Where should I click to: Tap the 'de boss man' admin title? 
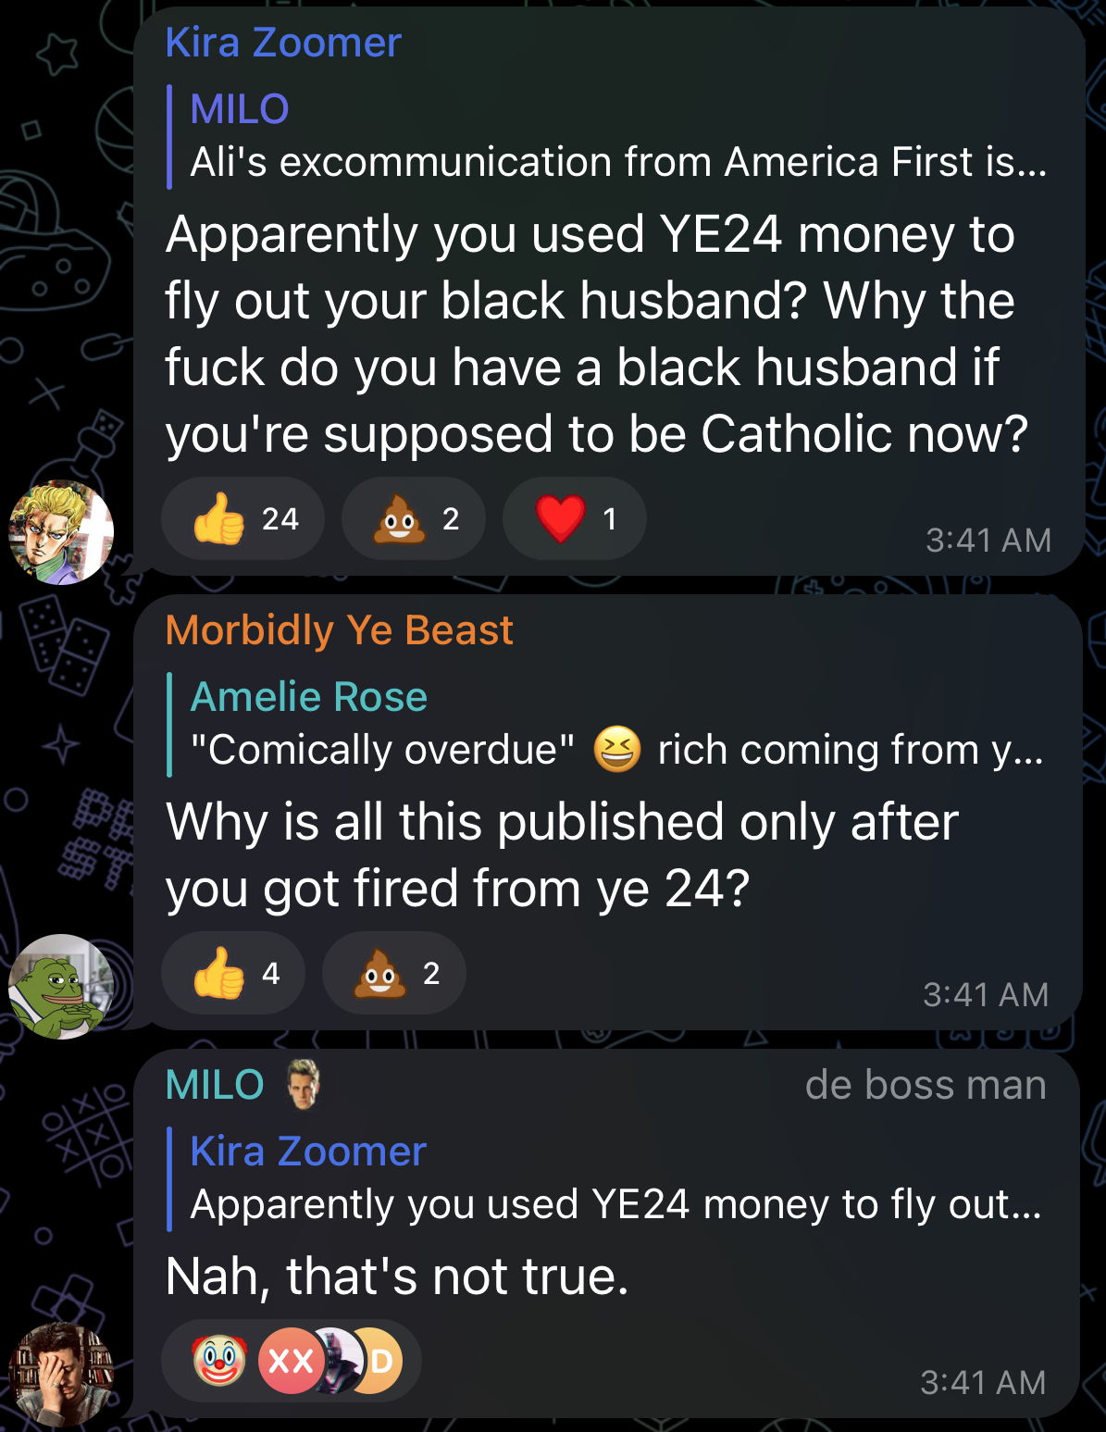pyautogui.click(x=926, y=1085)
